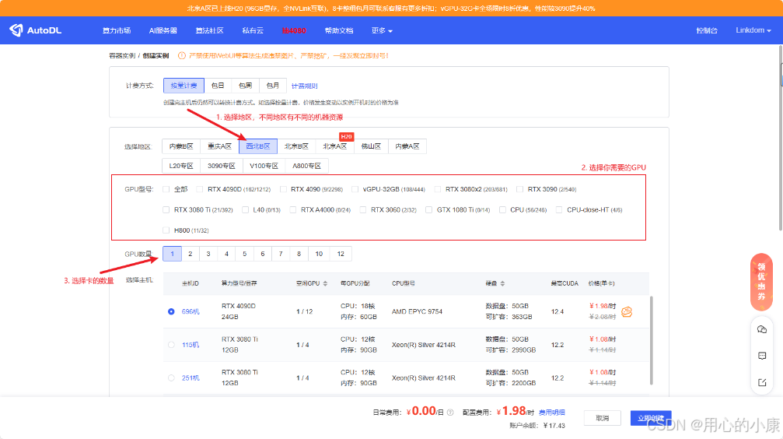Check the GTX 1080 Ti checkbox
The width and height of the screenshot is (783, 439).
429,210
